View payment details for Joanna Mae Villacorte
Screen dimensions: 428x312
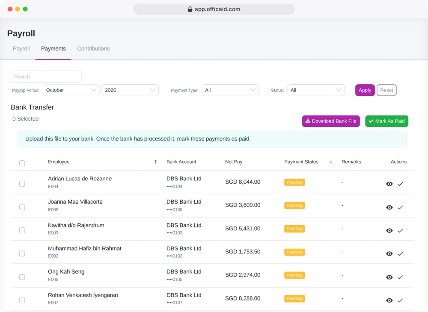coord(389,207)
